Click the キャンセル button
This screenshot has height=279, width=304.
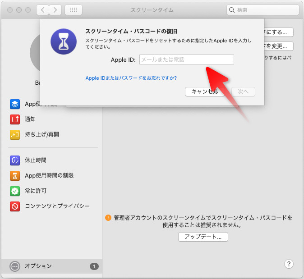click(205, 91)
